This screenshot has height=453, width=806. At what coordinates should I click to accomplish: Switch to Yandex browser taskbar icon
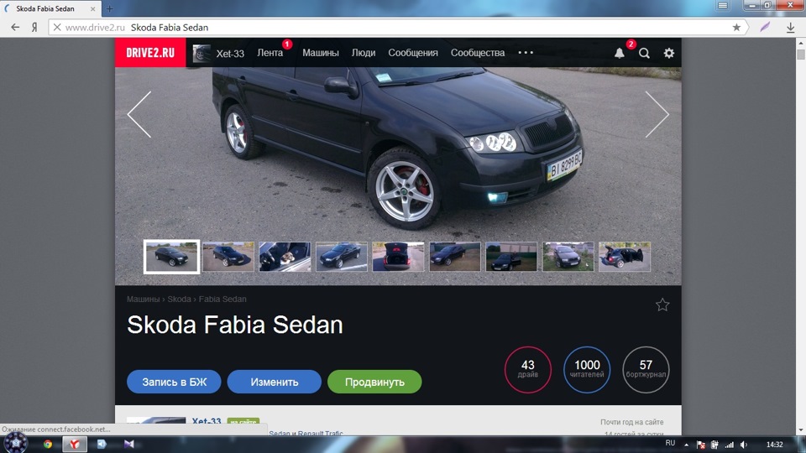tap(75, 445)
